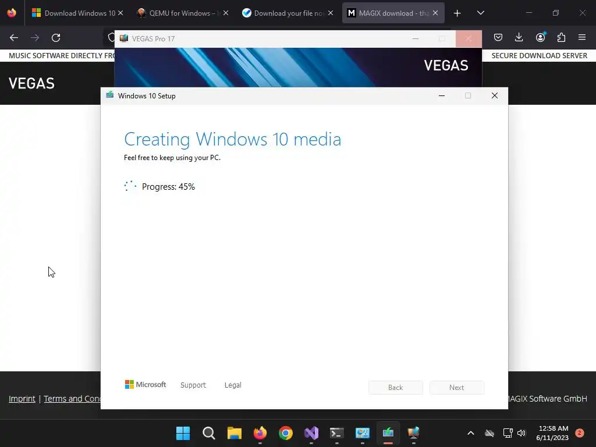Click the OneDrive cloud tray icon
596x447 pixels.
pyautogui.click(x=489, y=433)
